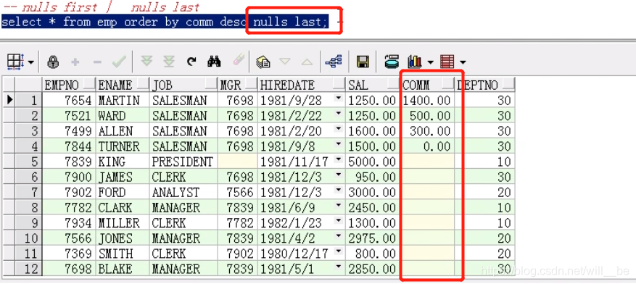Screen dimensions: 636x284
Task: Click the bar chart icon
Action: point(415,62)
